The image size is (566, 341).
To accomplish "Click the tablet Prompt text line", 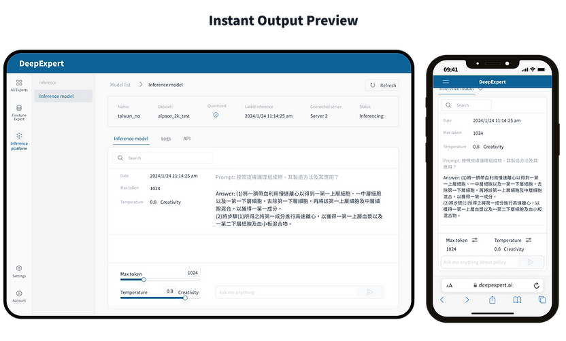I will click(277, 177).
